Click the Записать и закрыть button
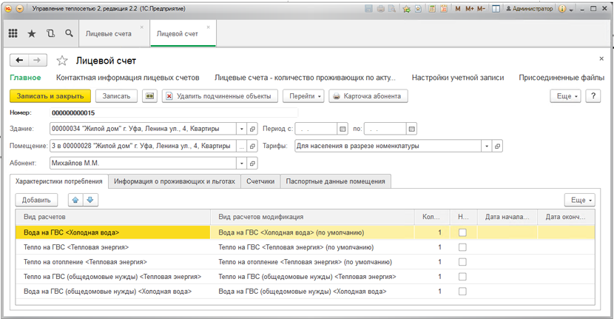614x319 pixels. tap(50, 96)
